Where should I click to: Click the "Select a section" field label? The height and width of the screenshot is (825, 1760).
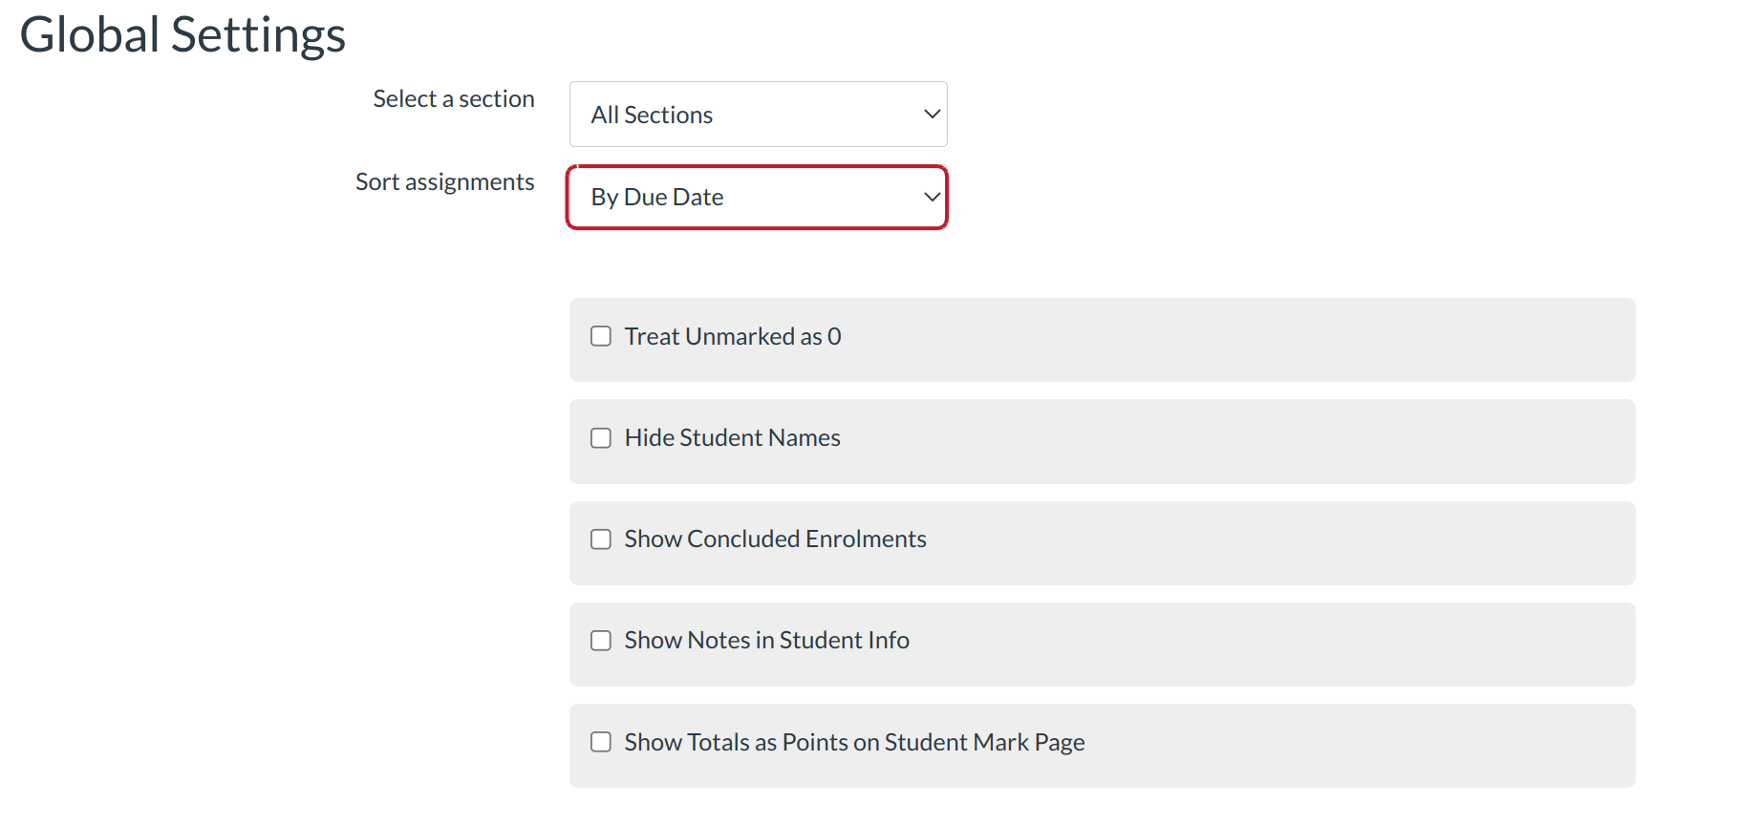pos(454,99)
